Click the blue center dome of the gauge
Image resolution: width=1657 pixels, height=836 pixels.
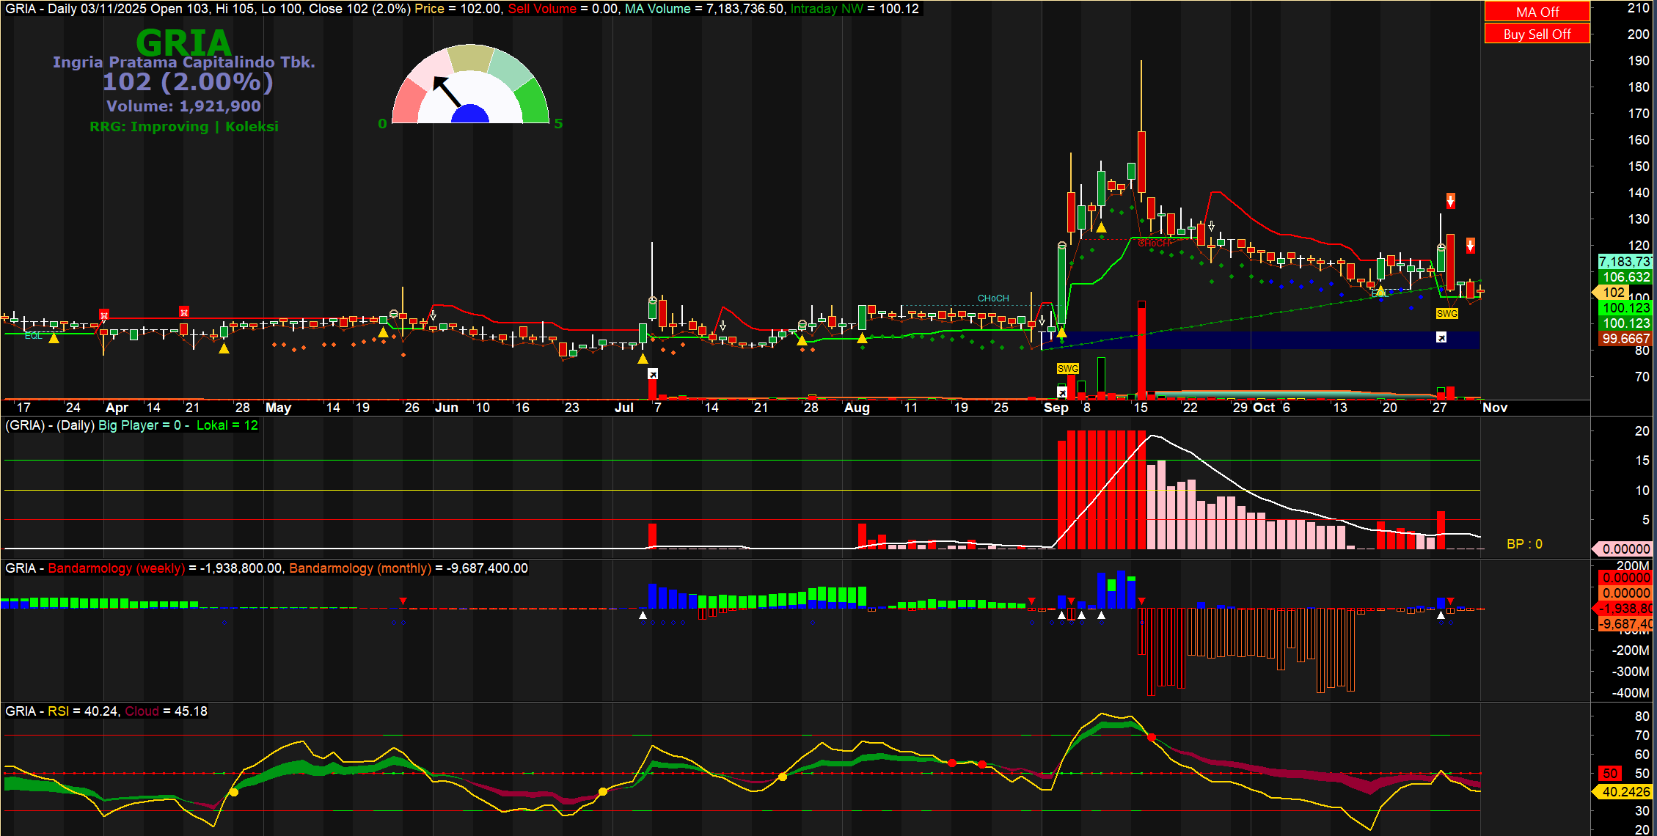click(x=470, y=114)
